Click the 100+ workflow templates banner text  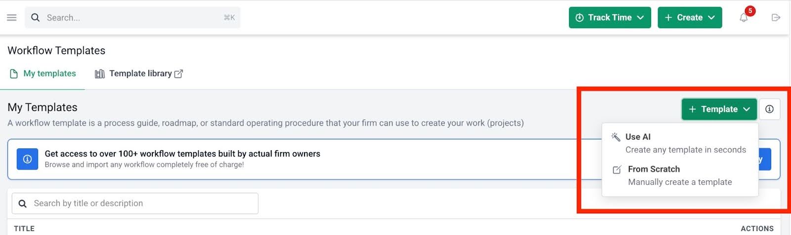(182, 154)
